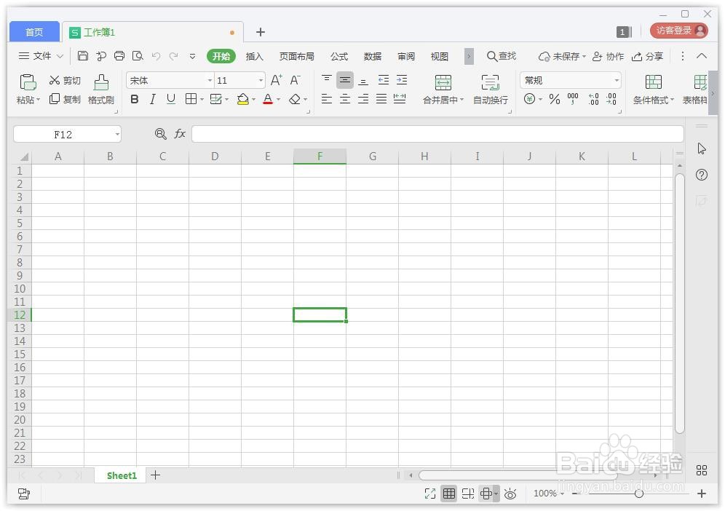This screenshot has height=511, width=725.
Task: Click 查找 search button
Action: 502,56
